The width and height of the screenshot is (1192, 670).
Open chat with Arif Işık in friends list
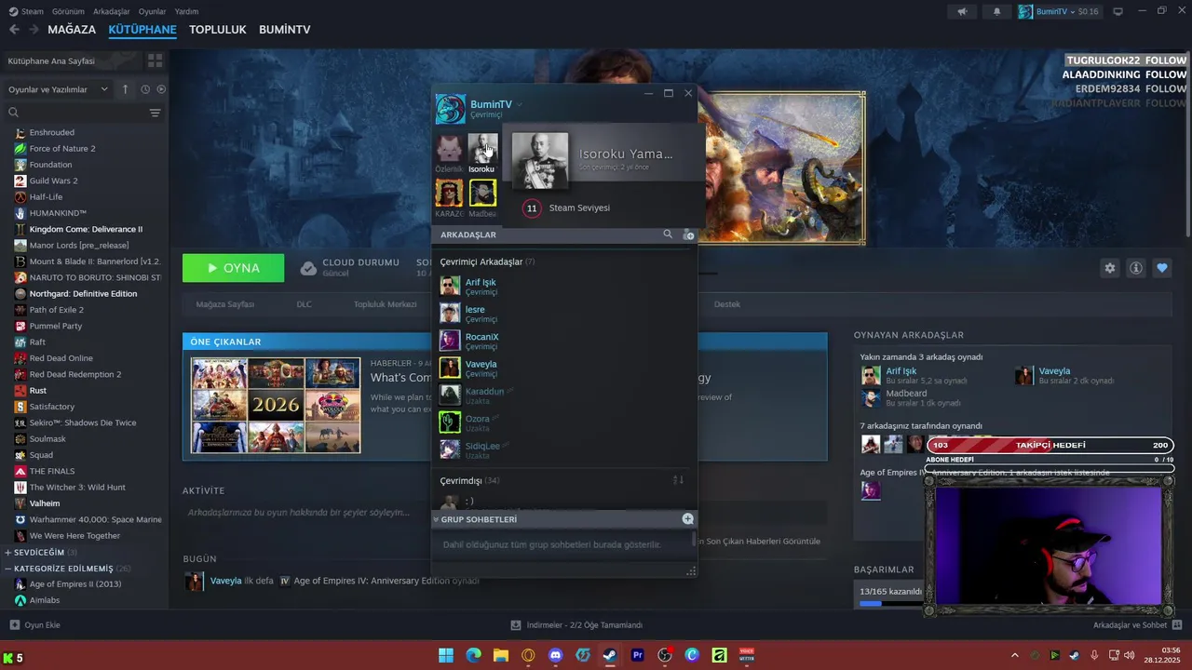(563, 286)
